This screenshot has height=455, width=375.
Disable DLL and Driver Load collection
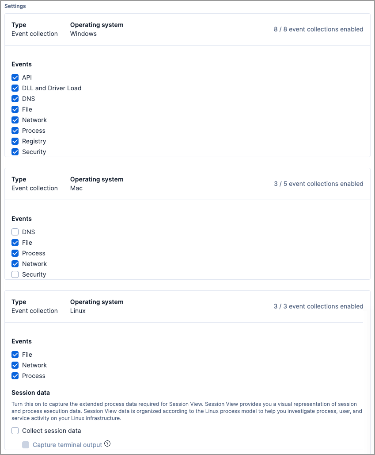click(x=15, y=88)
